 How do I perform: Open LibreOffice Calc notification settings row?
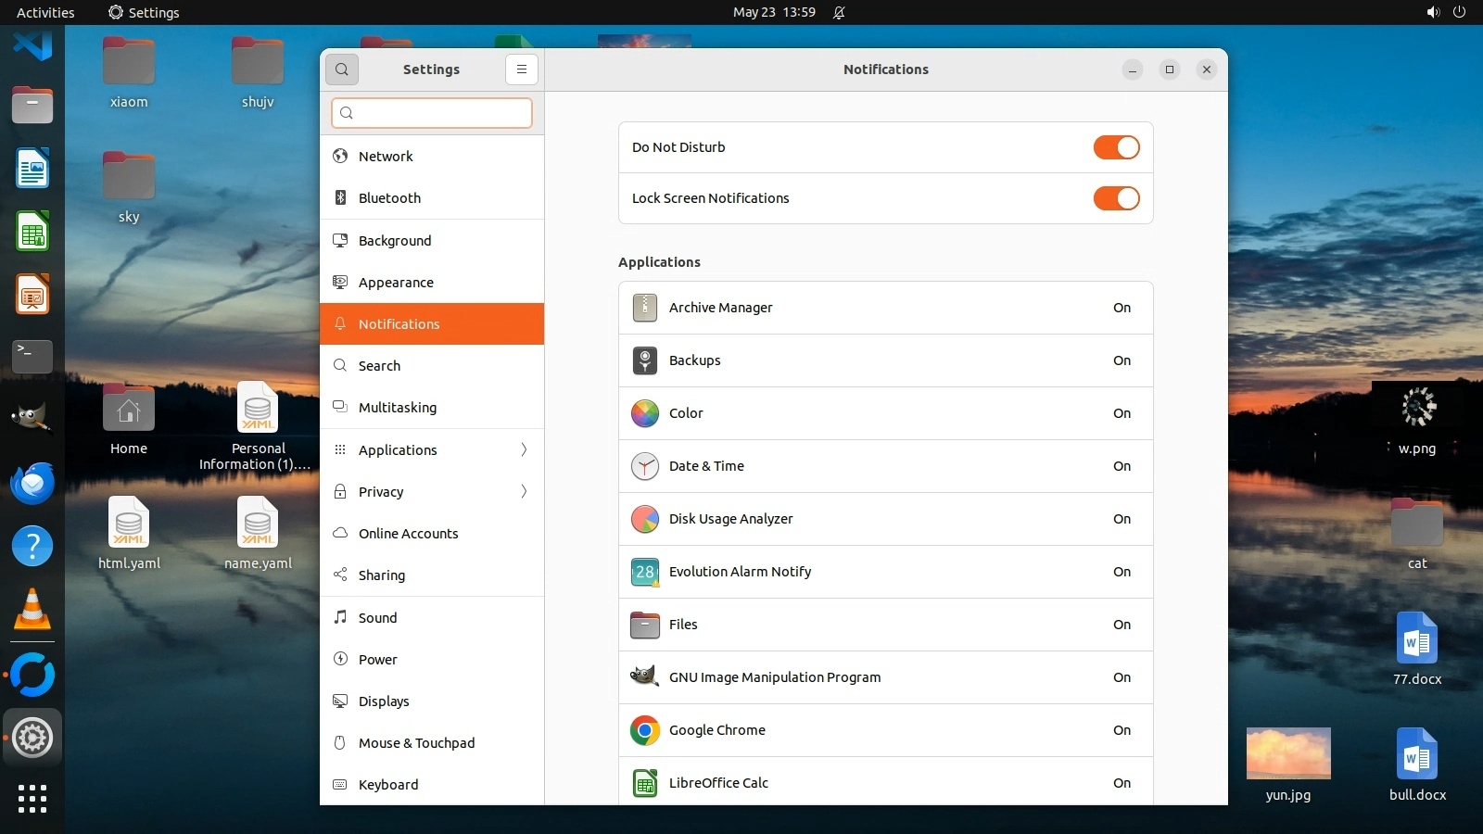click(x=885, y=782)
